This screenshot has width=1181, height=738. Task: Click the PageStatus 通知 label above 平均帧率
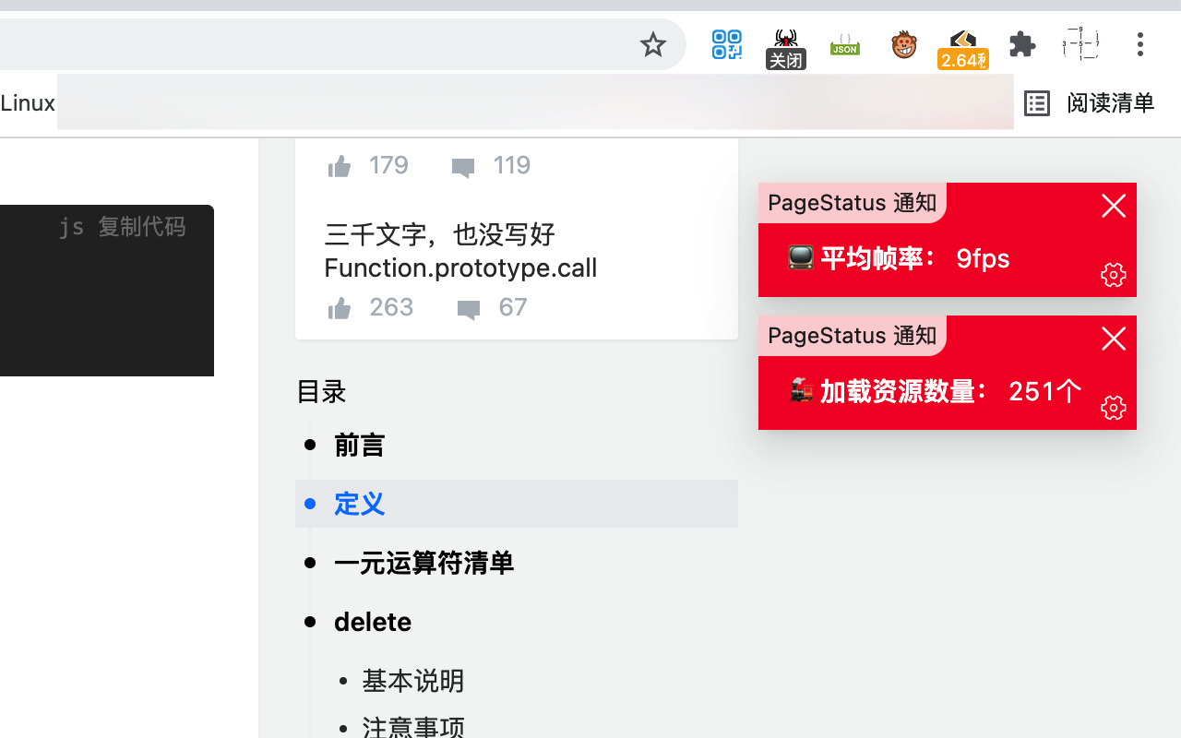click(853, 203)
